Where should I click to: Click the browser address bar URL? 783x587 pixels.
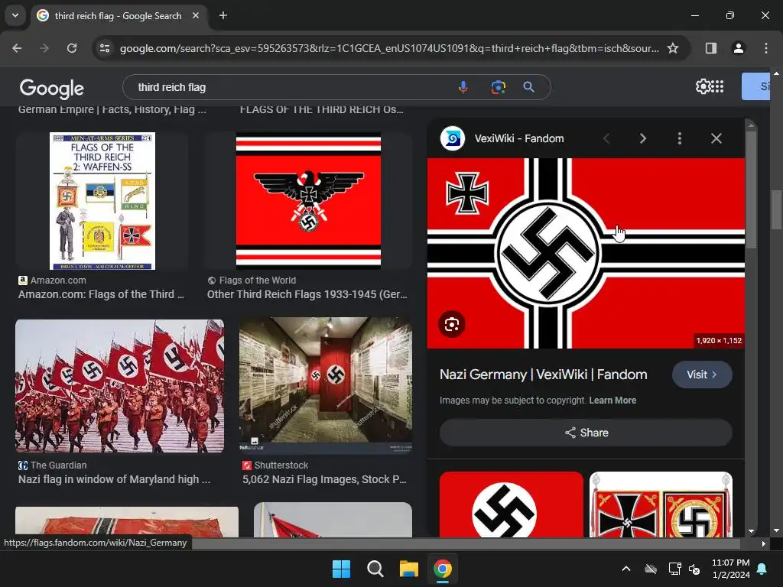[x=389, y=48]
